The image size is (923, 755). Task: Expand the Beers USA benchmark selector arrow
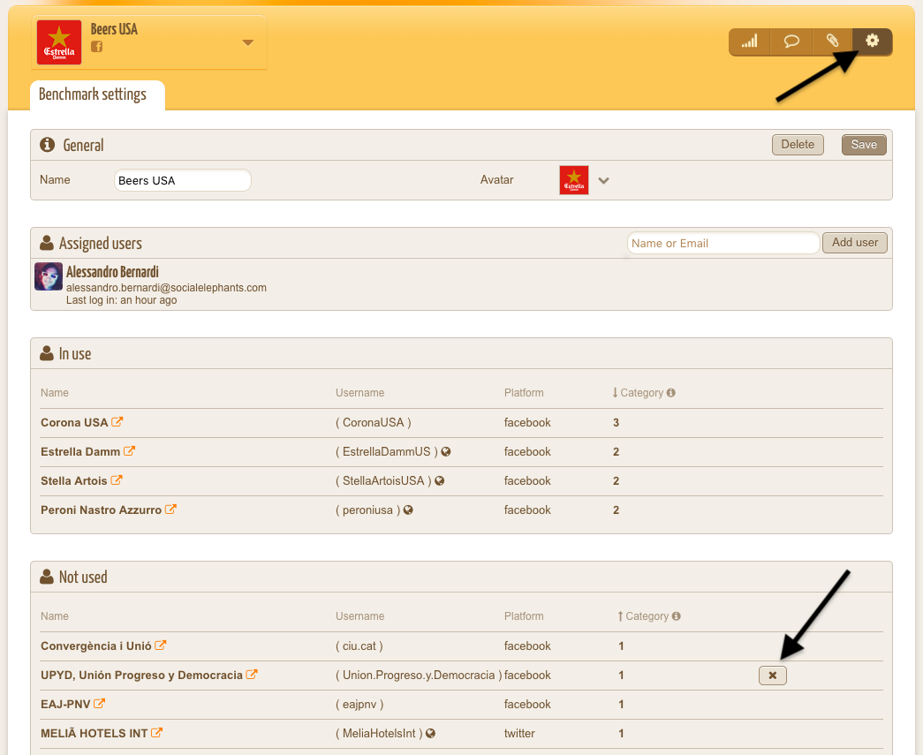coord(248,42)
